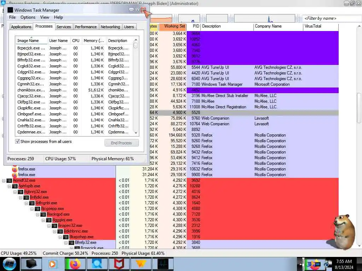Open the McAfee taskbar button
362x271 pixels.
pyautogui.click(x=119, y=264)
